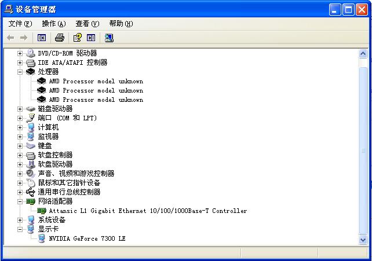Image resolution: width=372 pixels, height=261 pixels.
Task: Open the 查看(V) menu
Action: pos(87,24)
